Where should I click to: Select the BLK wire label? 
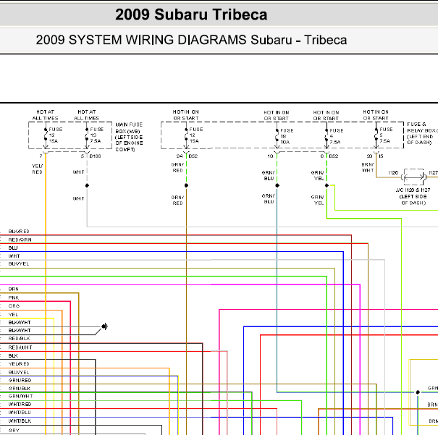(13, 356)
